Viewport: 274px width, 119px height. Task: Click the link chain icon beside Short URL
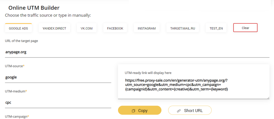(179, 111)
